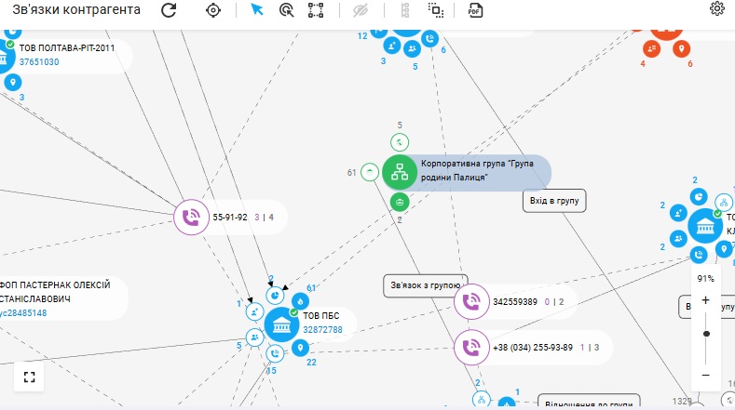Open company code link 32872788
The height and width of the screenshot is (410, 735).
(322, 330)
